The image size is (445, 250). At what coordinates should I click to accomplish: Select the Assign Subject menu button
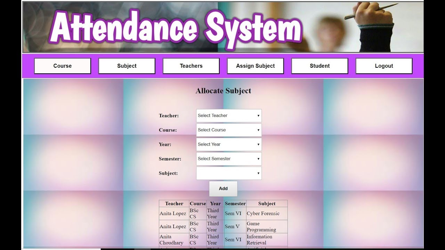tap(256, 66)
